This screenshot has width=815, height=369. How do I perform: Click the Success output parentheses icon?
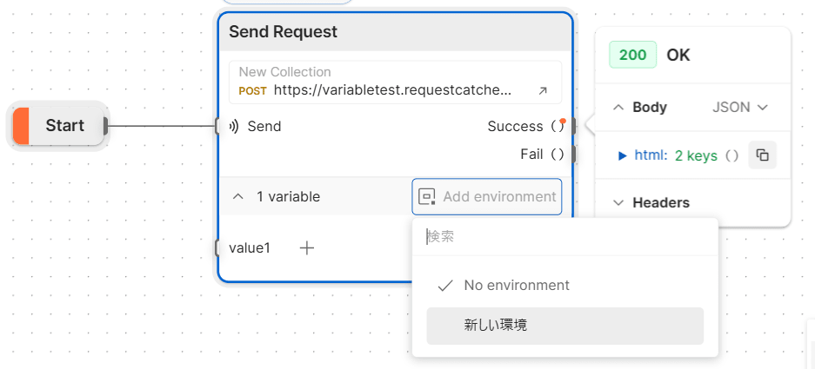click(x=557, y=126)
